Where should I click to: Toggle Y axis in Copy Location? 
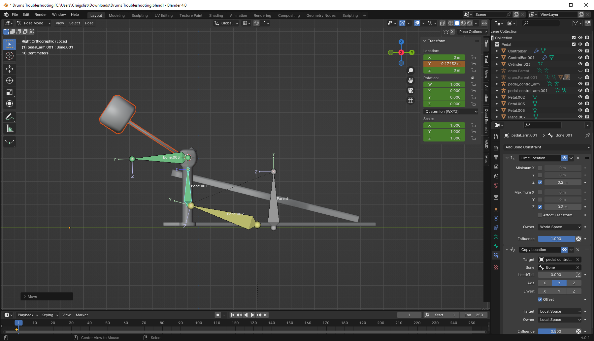click(x=559, y=283)
